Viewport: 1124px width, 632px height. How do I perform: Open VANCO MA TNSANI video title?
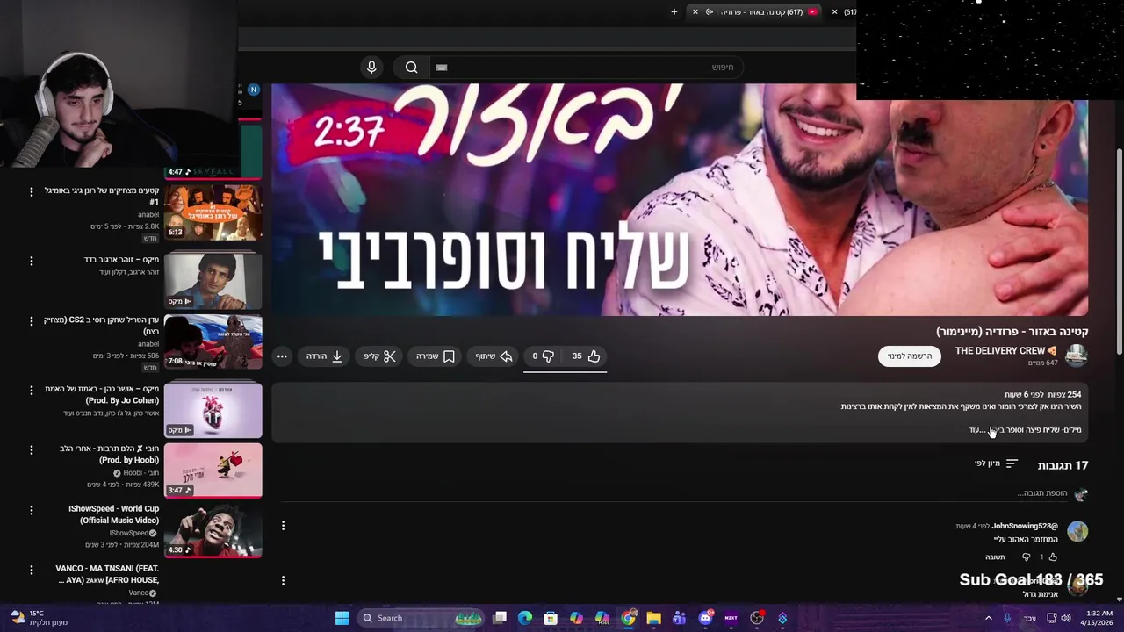point(107,574)
